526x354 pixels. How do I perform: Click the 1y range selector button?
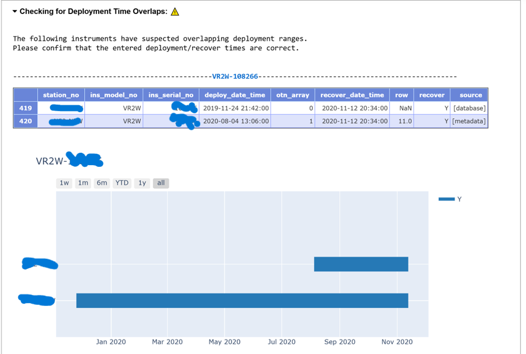click(141, 183)
